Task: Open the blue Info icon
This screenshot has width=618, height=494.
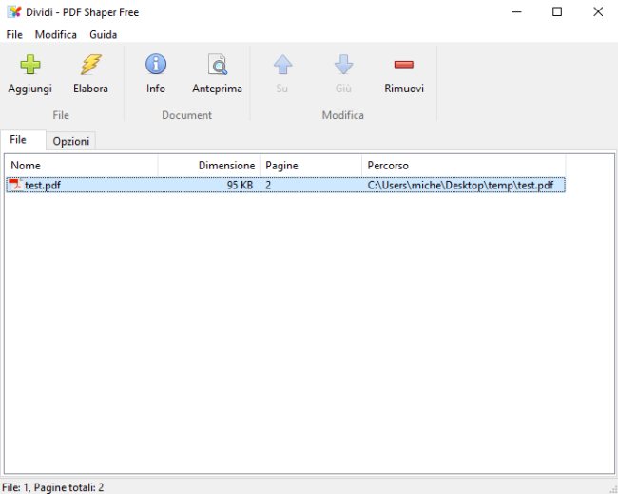Action: point(156,65)
